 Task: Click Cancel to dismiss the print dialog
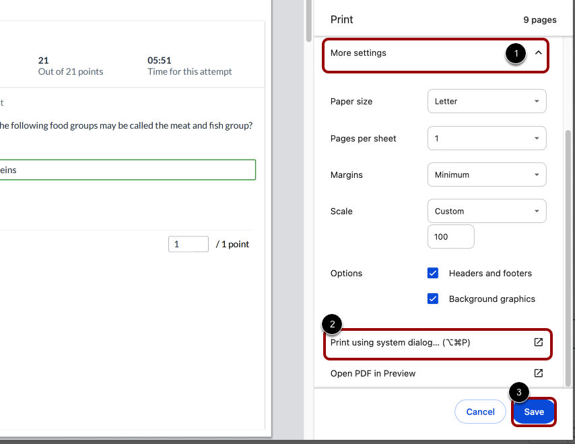480,412
